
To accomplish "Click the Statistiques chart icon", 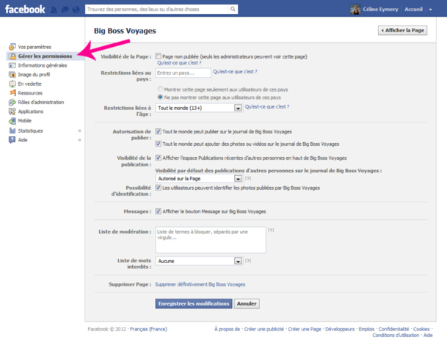I will point(12,130).
